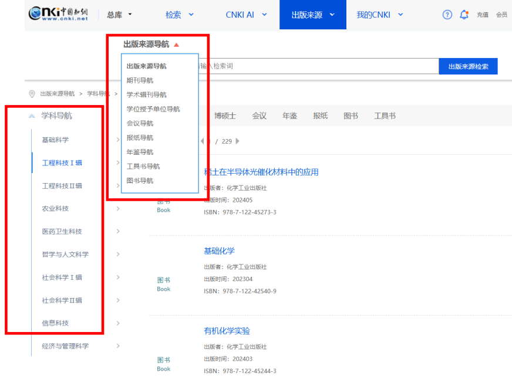
Task: Click the 出版来源检索 button
Action: point(468,66)
